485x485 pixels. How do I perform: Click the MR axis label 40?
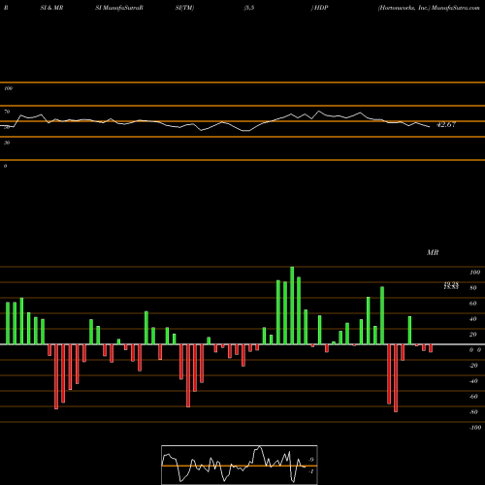[x=473, y=319]
